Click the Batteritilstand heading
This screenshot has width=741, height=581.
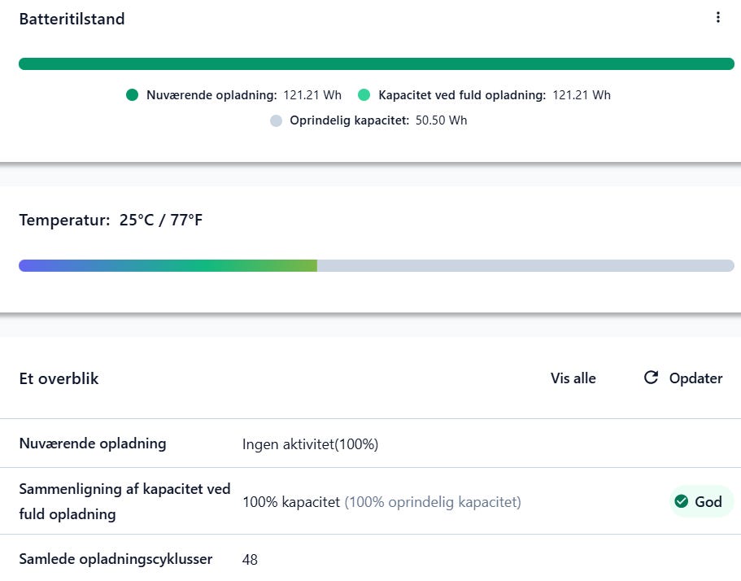(x=72, y=19)
